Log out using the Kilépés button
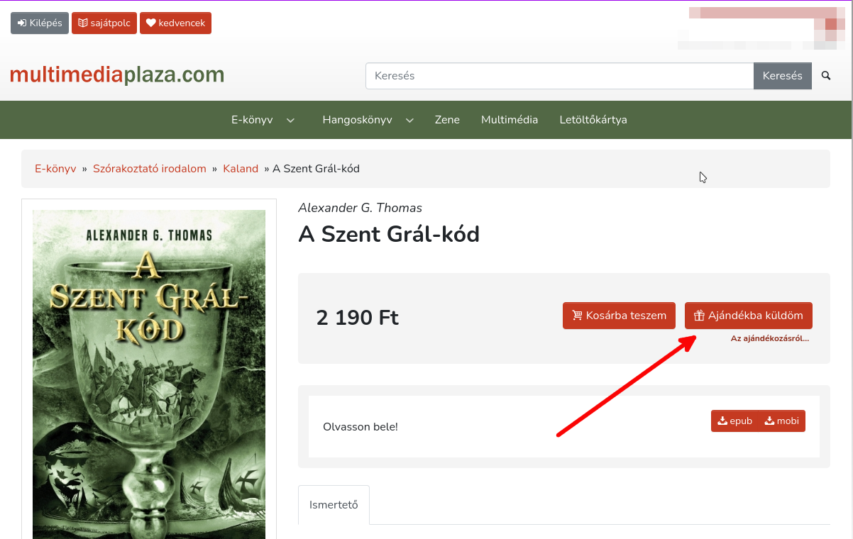The height and width of the screenshot is (539, 853). 40,23
